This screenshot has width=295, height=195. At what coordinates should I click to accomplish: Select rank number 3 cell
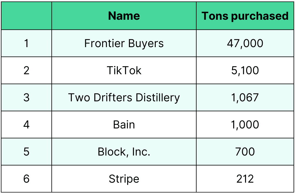26,97
